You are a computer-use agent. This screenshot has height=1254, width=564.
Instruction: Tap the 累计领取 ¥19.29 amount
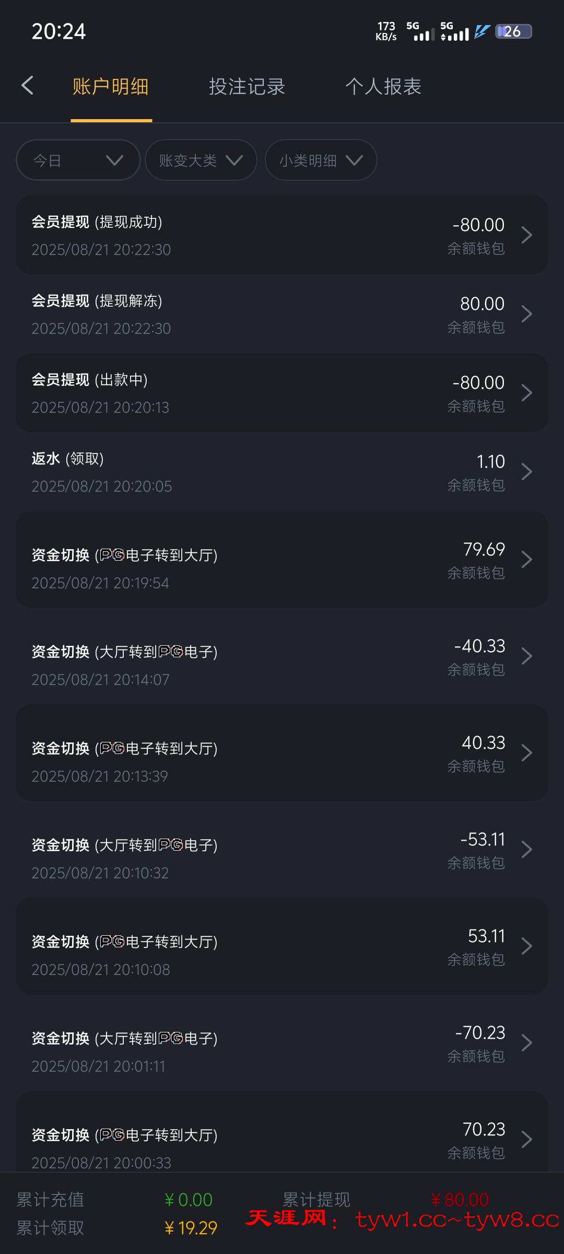[191, 1228]
